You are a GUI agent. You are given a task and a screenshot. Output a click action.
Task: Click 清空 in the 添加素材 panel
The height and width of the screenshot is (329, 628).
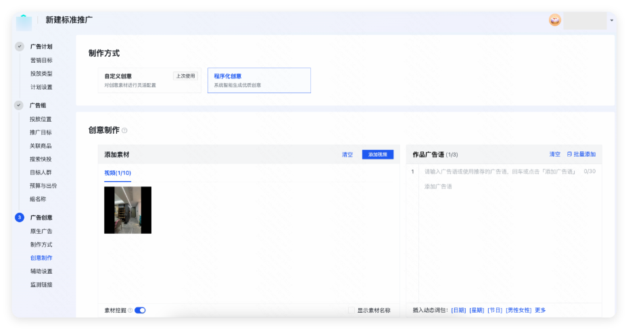click(347, 155)
